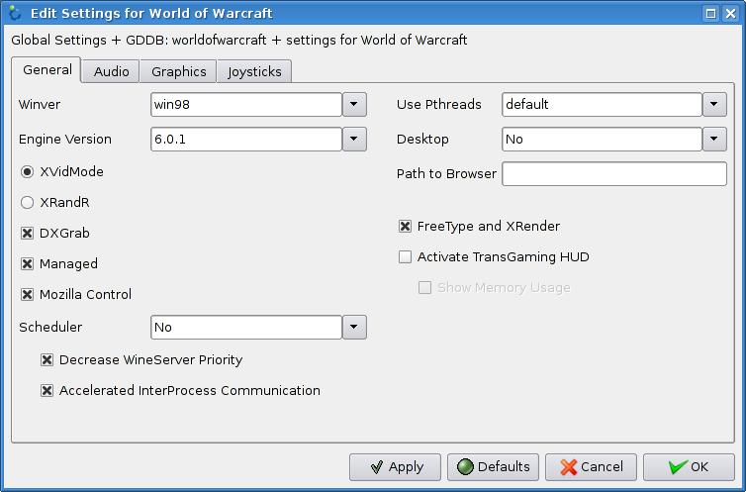The height and width of the screenshot is (492, 746).
Task: Enable Activate TransGaming HUD
Action: tap(405, 257)
